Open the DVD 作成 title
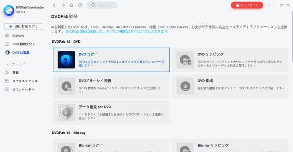 click(x=205, y=81)
